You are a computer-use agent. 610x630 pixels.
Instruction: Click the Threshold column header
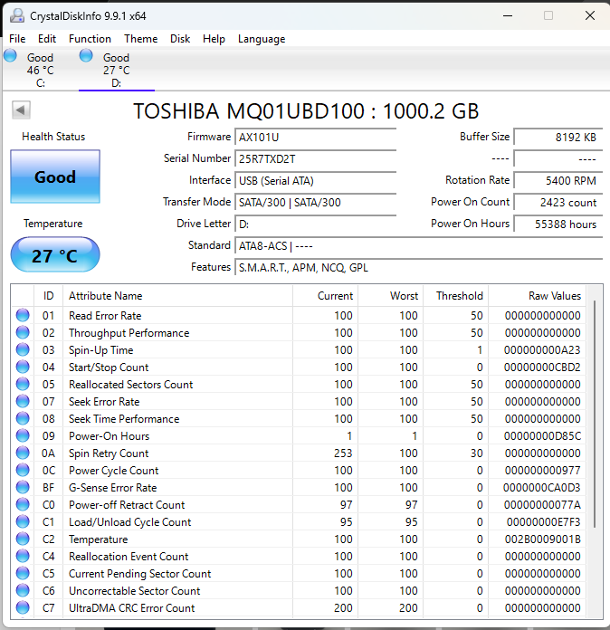coord(456,296)
